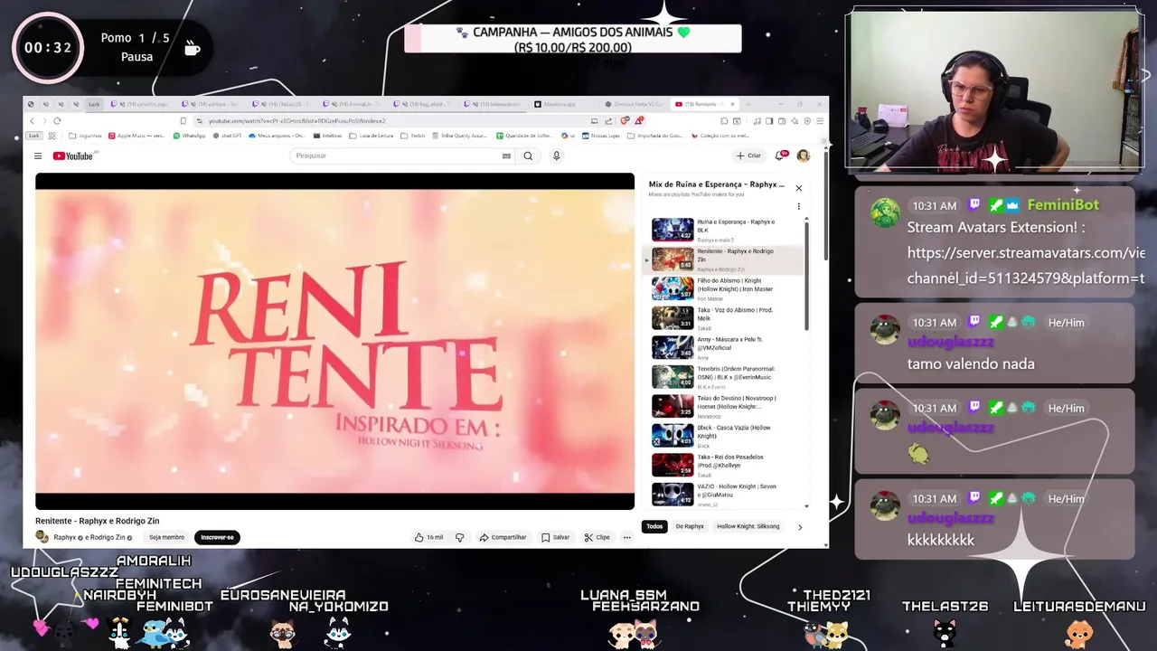Click the browser back arrow
Viewport: 1157px width, 651px height.
pos(32,121)
